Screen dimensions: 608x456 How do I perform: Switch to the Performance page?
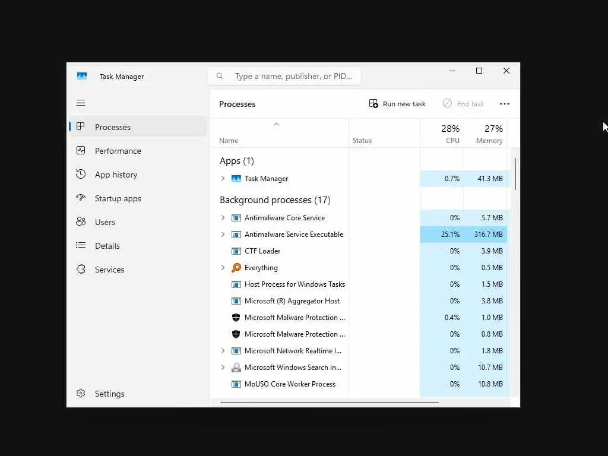138,151
